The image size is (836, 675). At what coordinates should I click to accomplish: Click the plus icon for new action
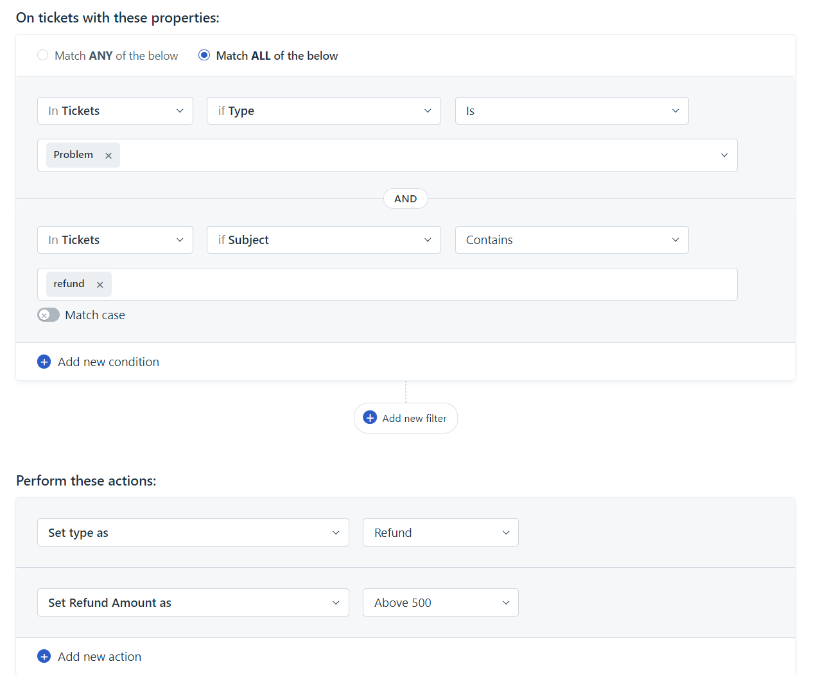(x=44, y=656)
